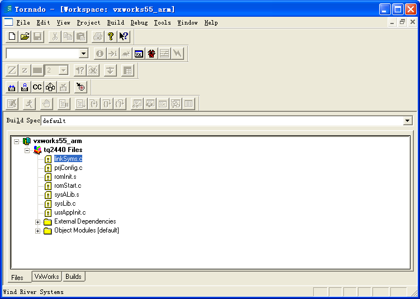Select usrAppInit.c in the file tree
420x299 pixels.
click(x=70, y=212)
